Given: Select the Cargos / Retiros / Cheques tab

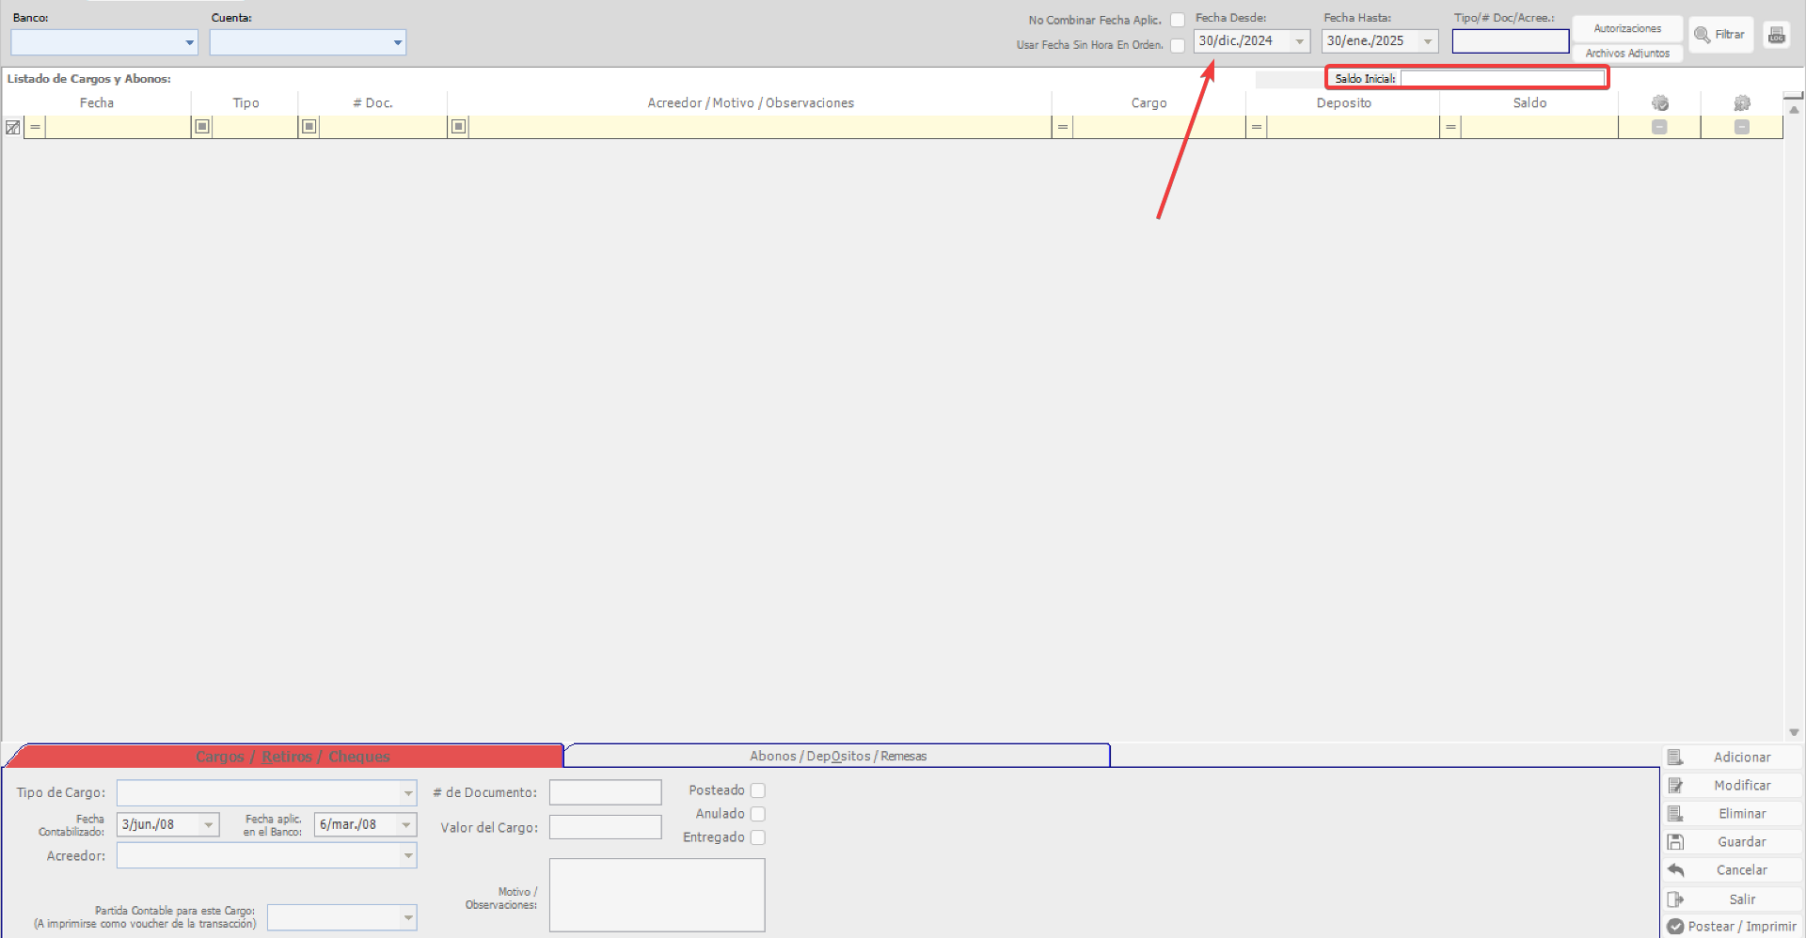Looking at the screenshot, I should tap(292, 757).
